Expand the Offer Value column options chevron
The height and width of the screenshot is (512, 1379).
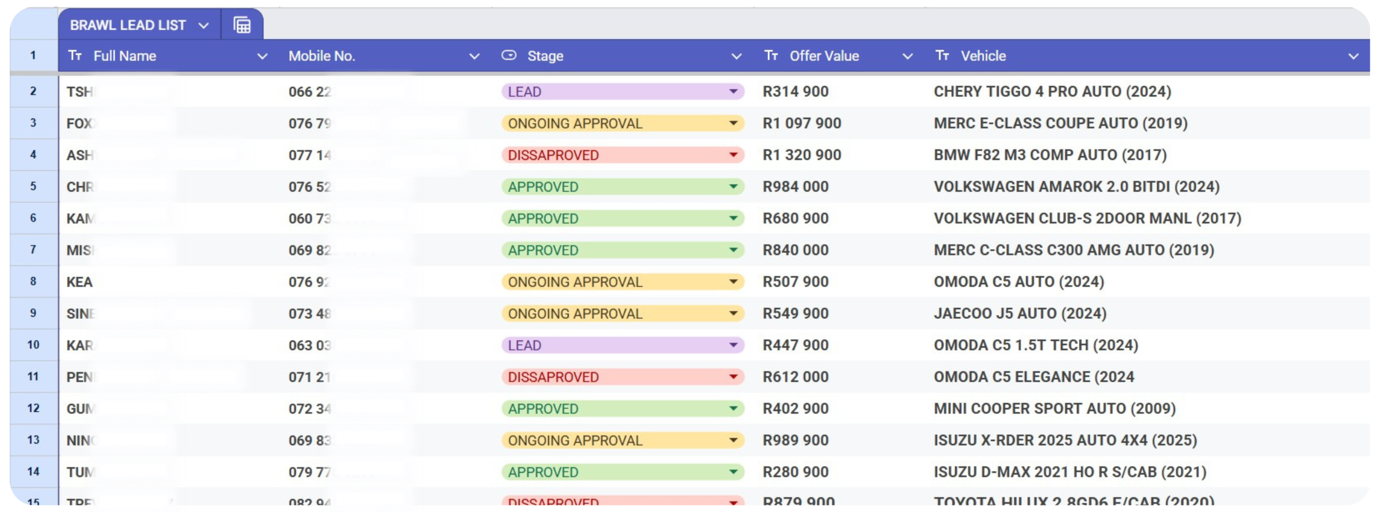point(908,57)
